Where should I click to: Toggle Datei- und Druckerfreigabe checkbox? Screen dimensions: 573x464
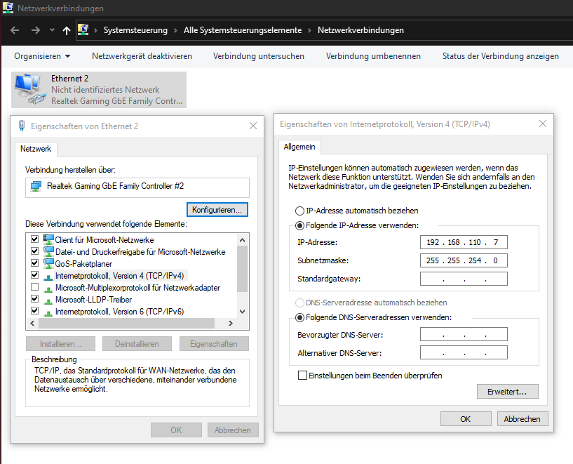tap(34, 251)
